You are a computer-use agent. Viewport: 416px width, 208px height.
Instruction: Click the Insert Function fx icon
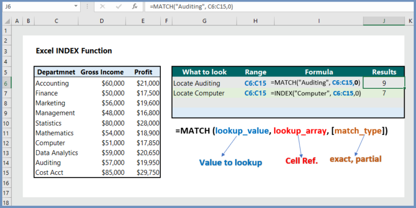(135, 7)
